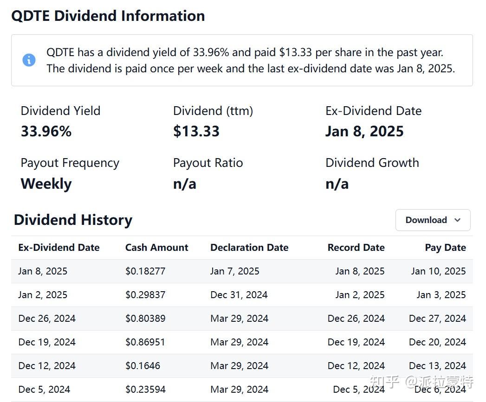Image resolution: width=486 pixels, height=402 pixels.
Task: Click the Weekly Payout Frequency value
Action: click(46, 184)
